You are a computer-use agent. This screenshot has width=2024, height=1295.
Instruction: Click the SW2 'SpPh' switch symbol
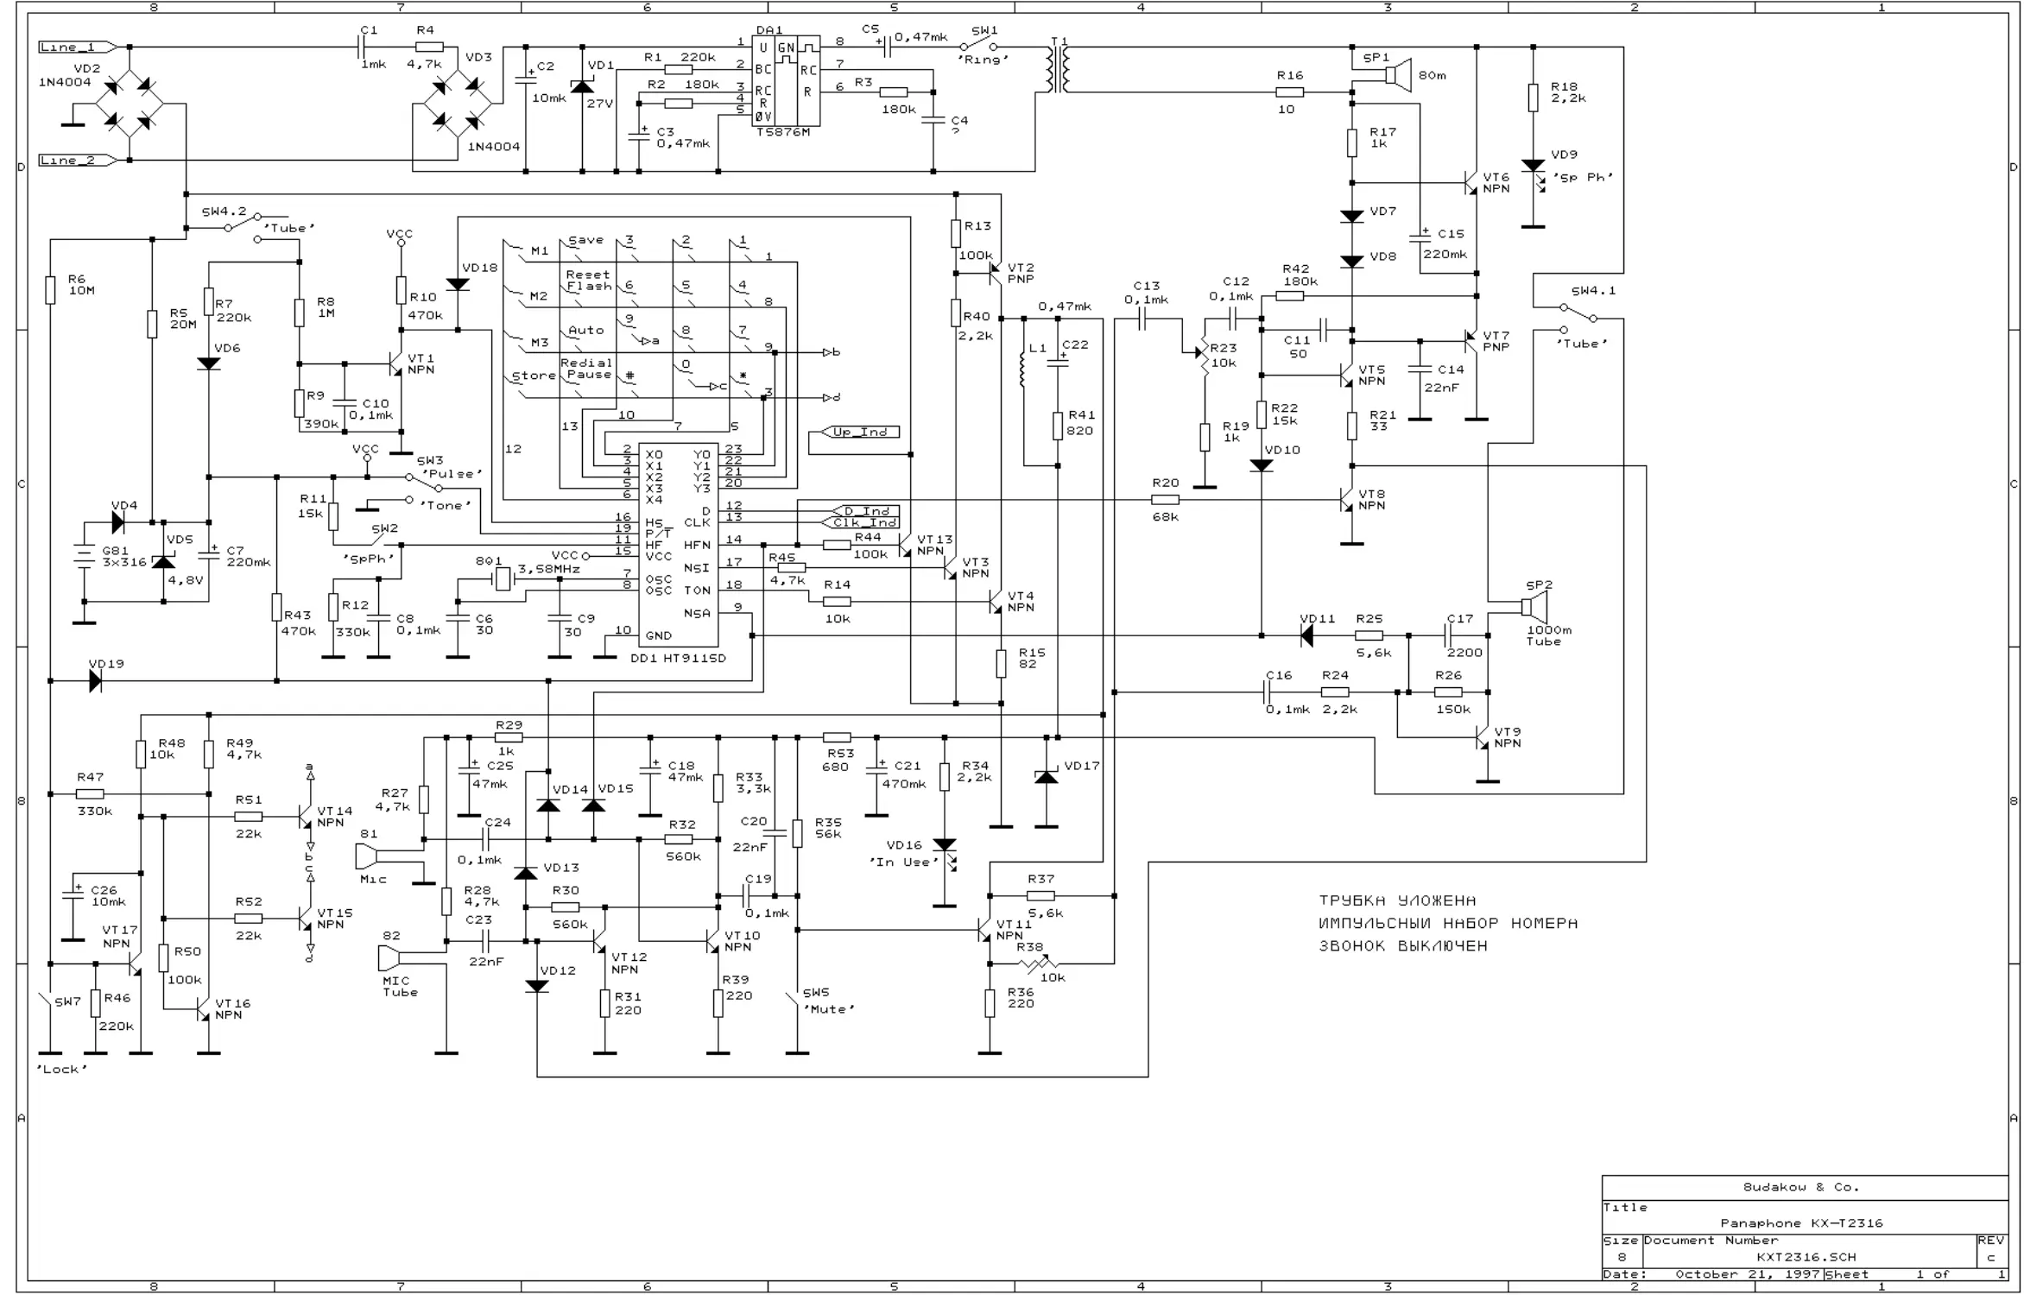point(380,540)
